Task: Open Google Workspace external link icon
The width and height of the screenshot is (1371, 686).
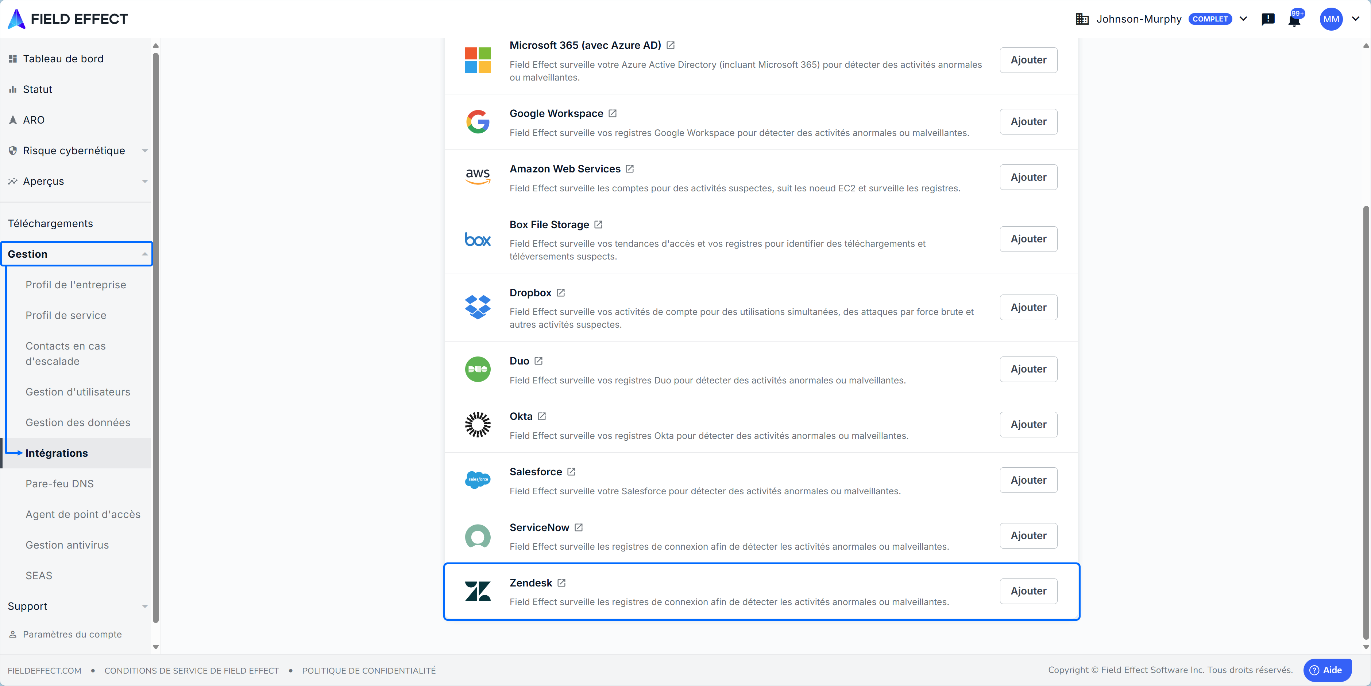Action: pyautogui.click(x=613, y=113)
